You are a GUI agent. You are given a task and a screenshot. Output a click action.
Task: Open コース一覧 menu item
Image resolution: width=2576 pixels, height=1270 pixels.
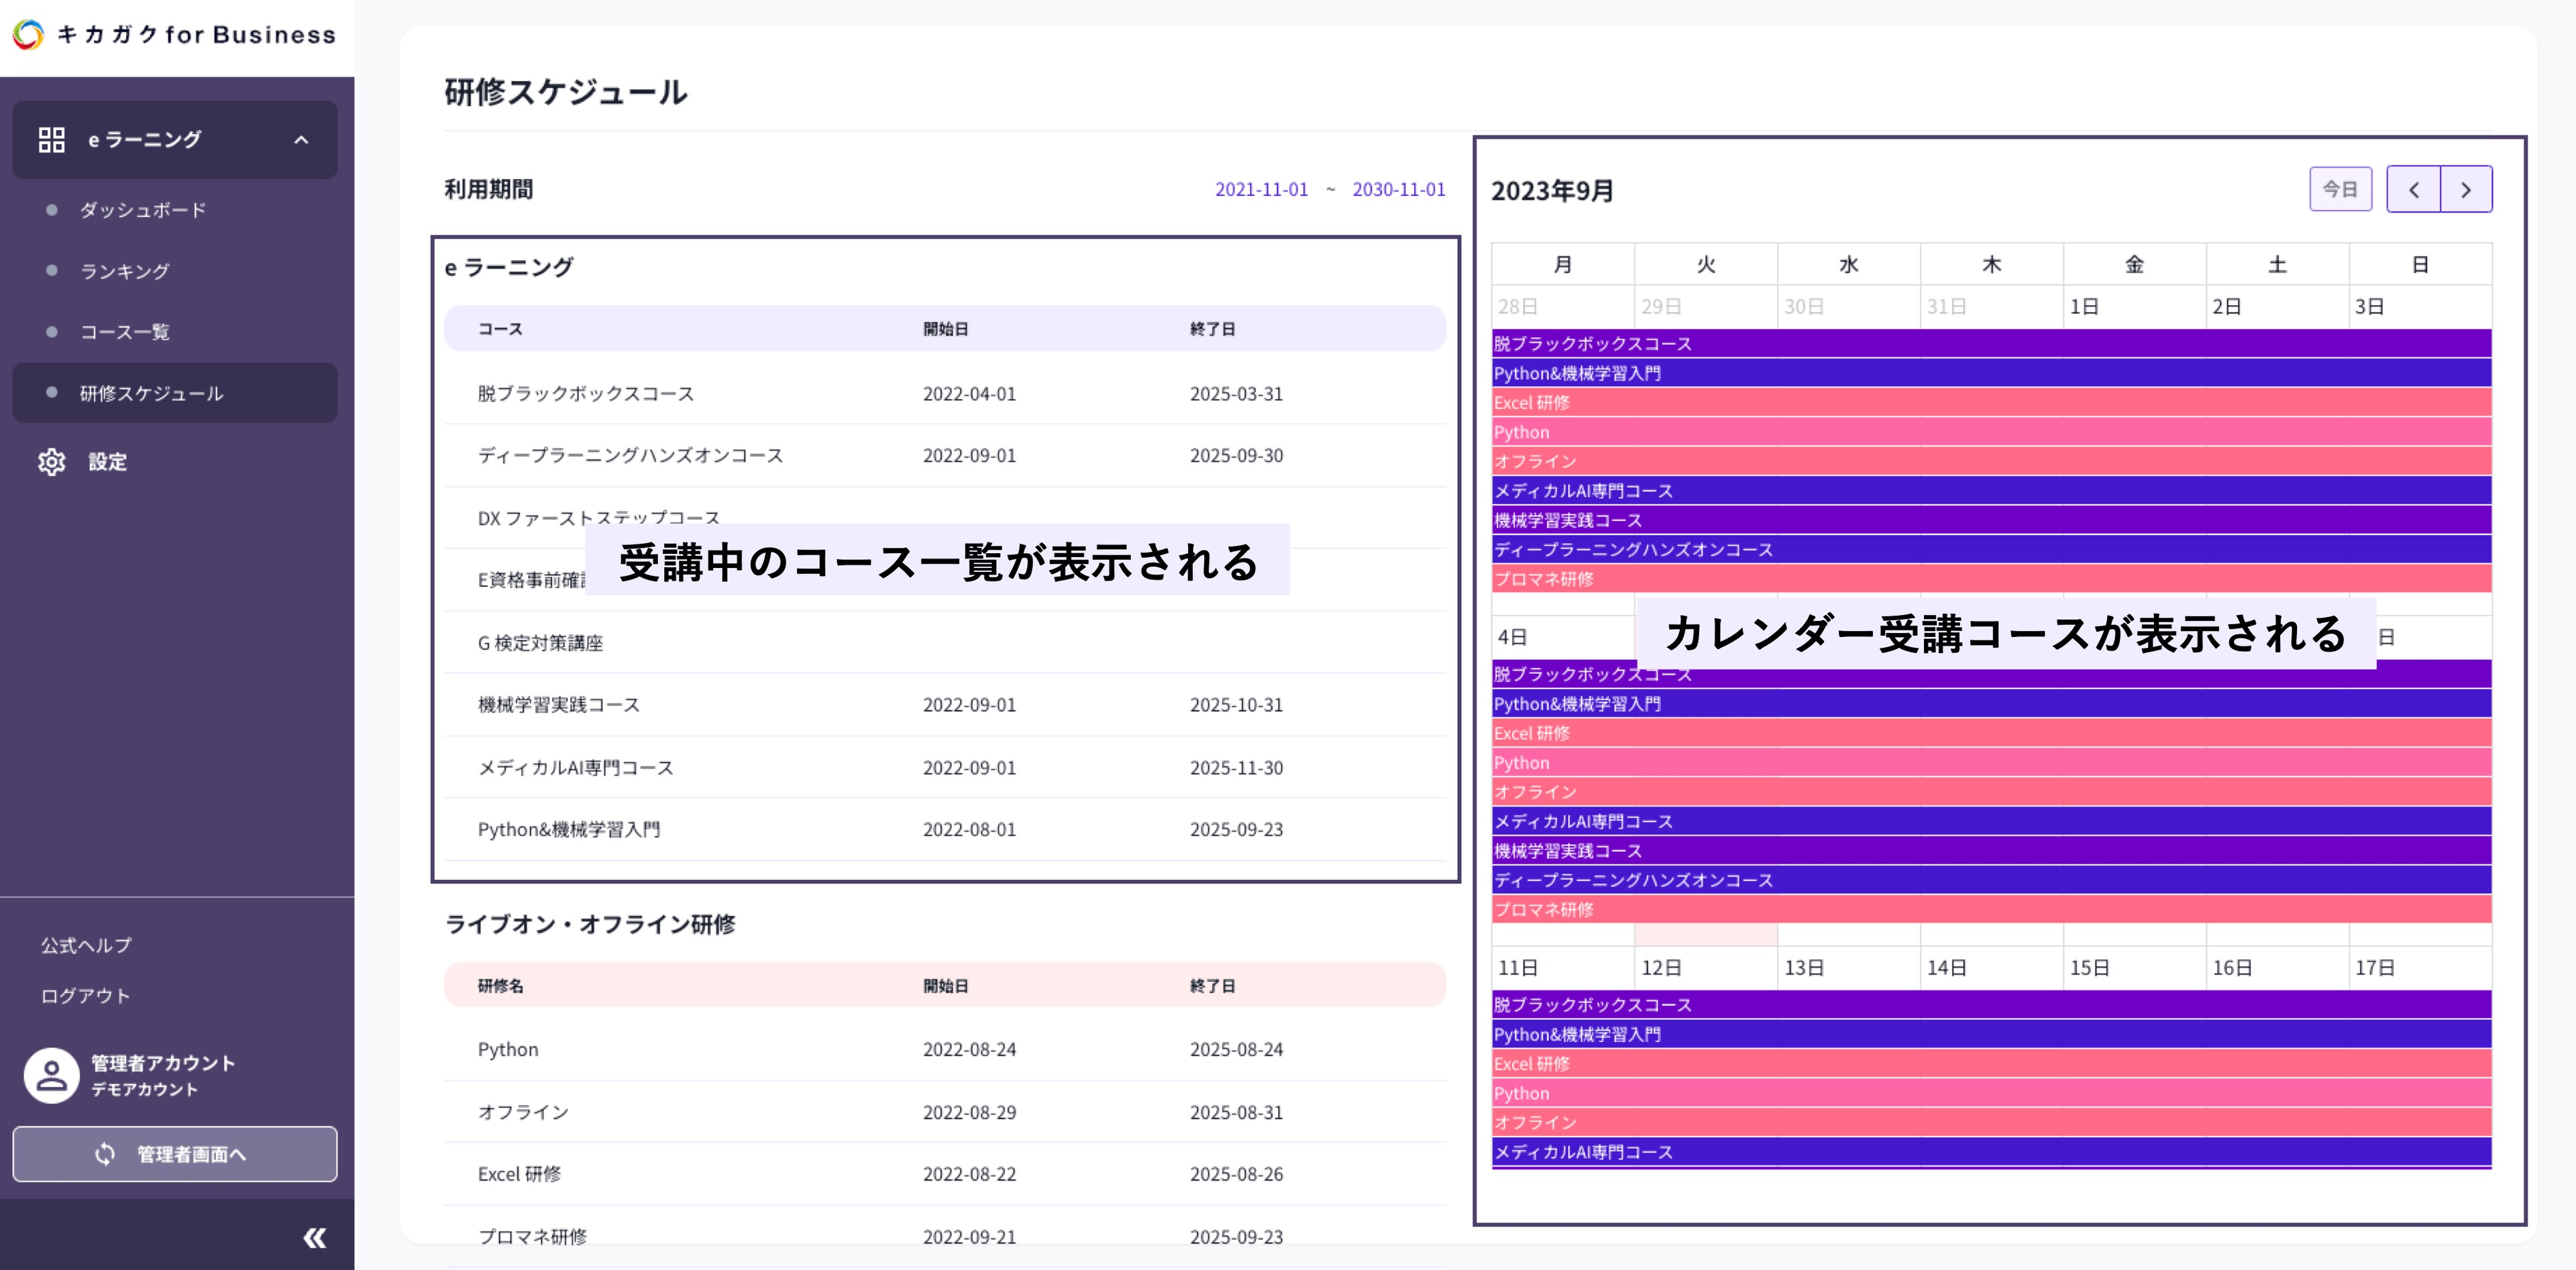(x=125, y=332)
